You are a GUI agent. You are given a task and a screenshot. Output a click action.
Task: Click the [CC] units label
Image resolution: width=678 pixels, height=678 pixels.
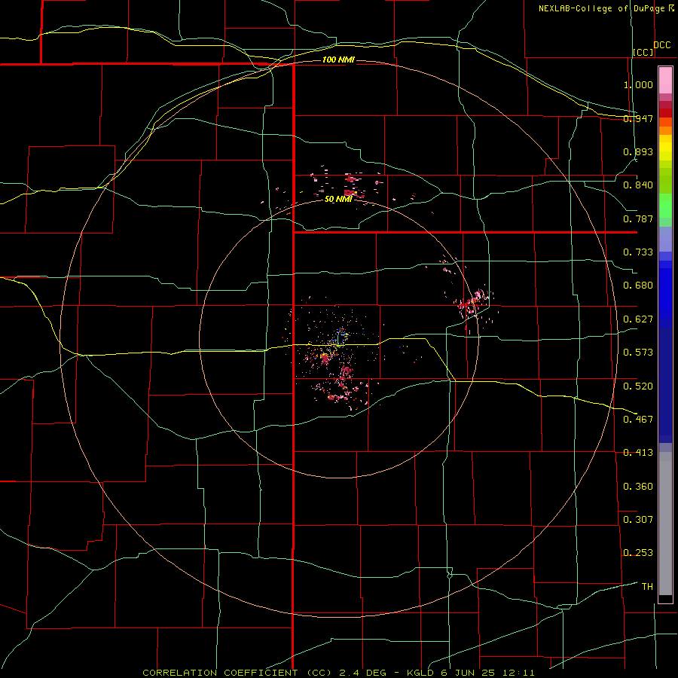[643, 52]
